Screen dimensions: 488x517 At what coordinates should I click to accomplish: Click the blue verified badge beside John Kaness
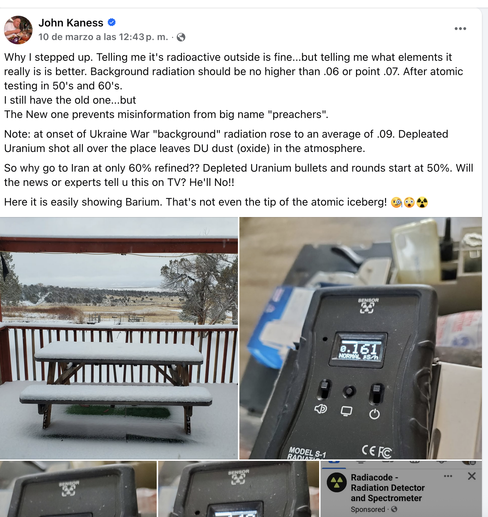click(112, 22)
